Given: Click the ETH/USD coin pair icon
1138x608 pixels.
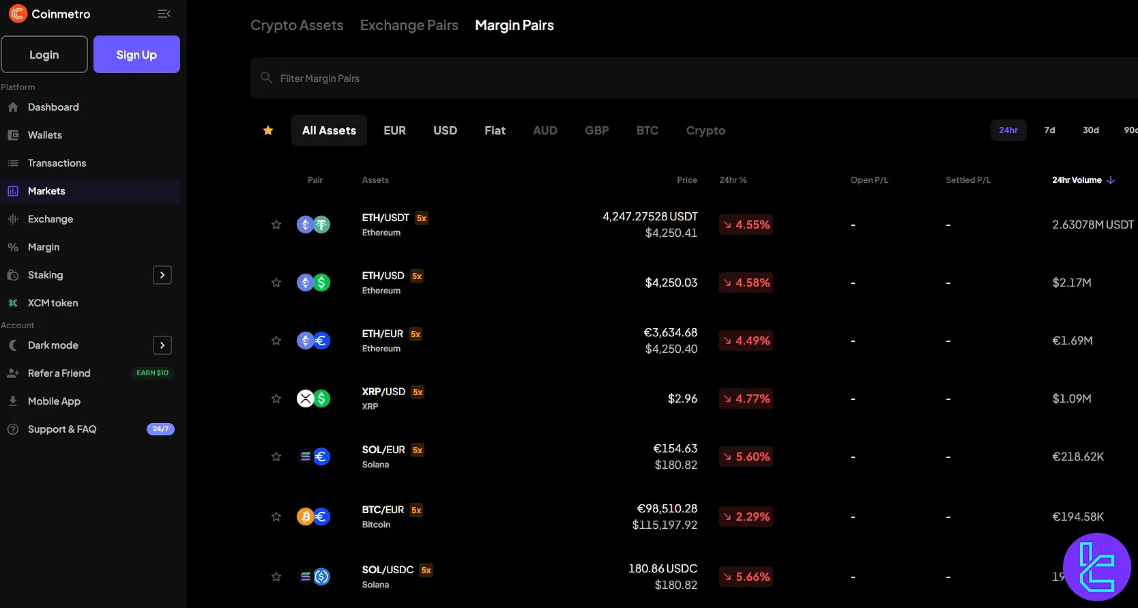Looking at the screenshot, I should pyautogui.click(x=313, y=283).
